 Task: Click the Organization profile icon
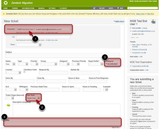pyautogui.click(x=131, y=66)
